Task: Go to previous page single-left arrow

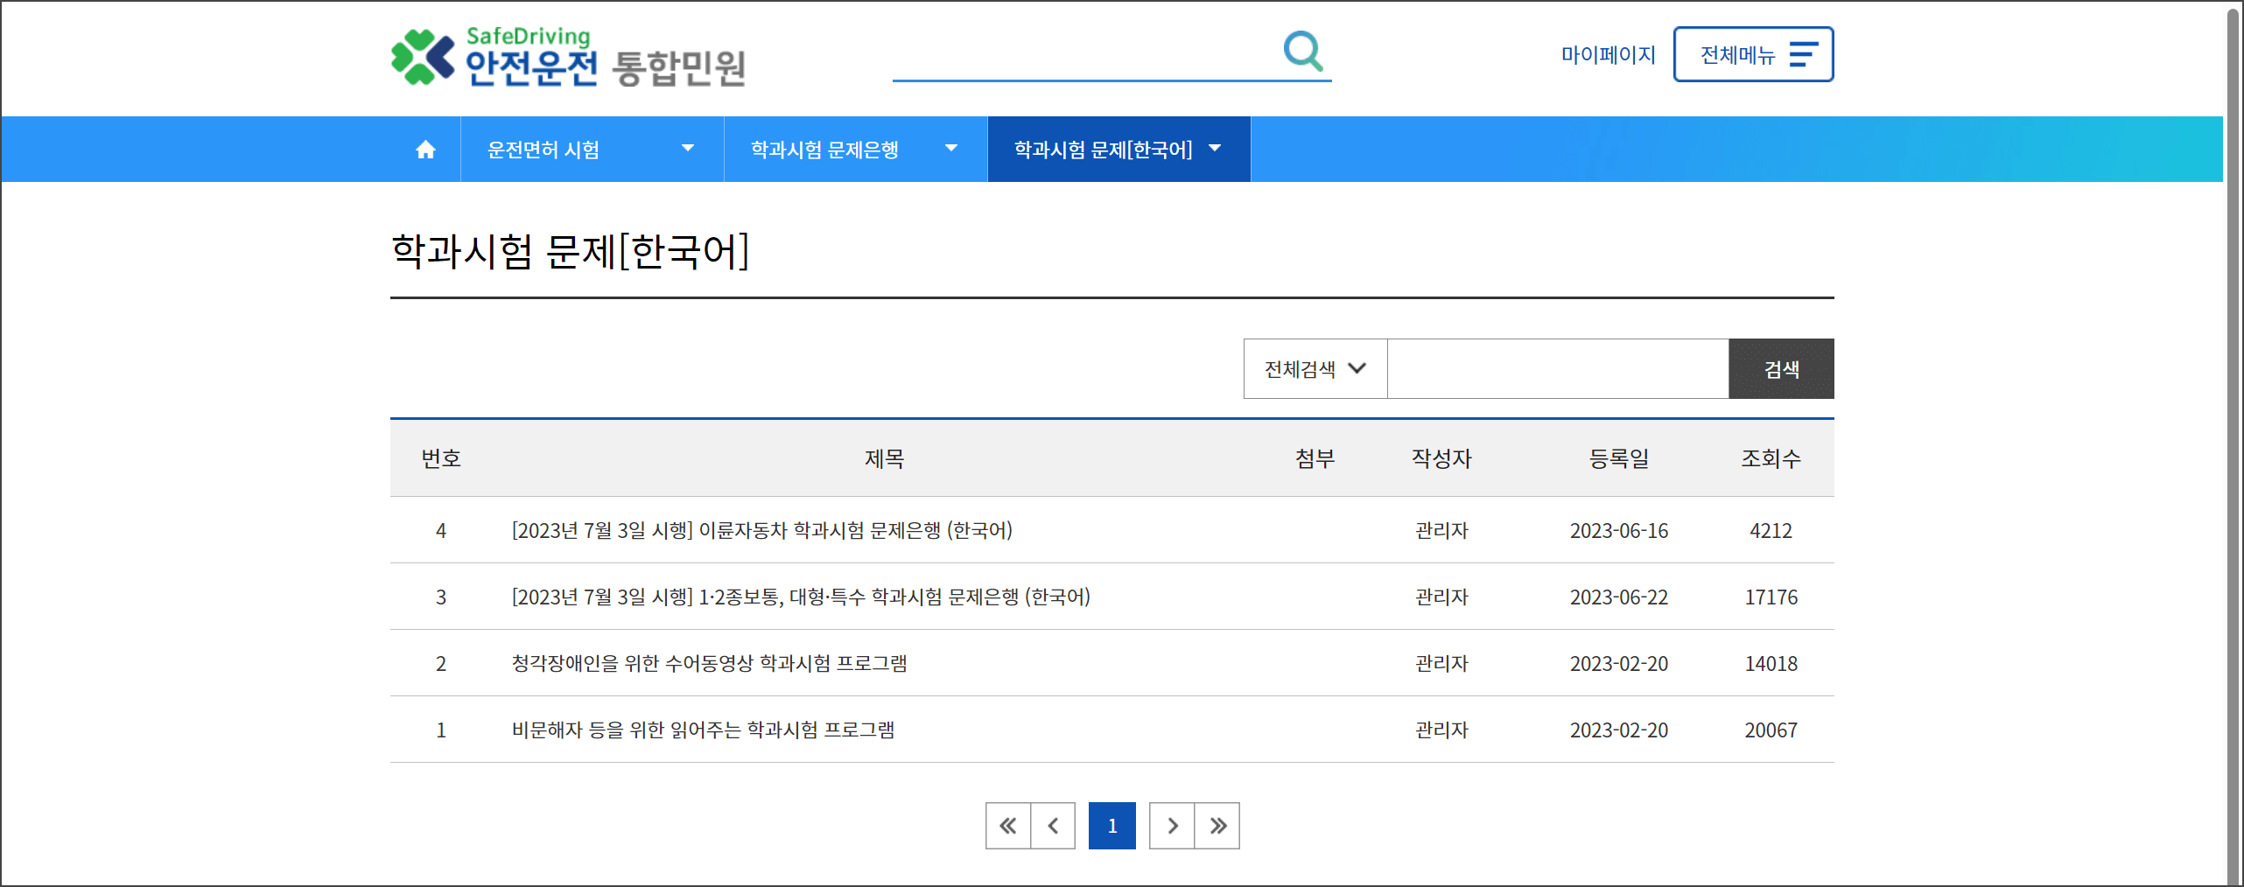Action: 1053,826
